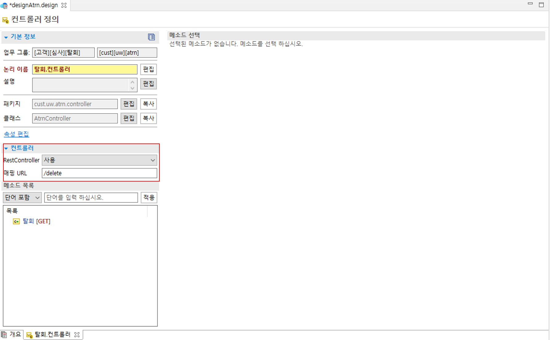
Task: Collapse the 컨트롤러 section
Action: tap(6, 148)
